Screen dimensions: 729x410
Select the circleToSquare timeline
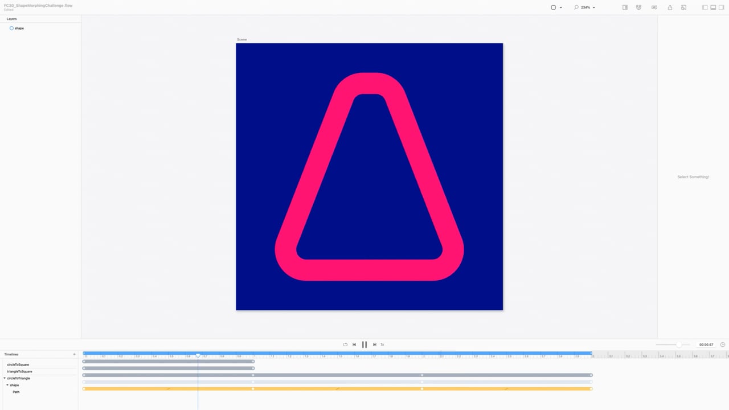18,364
